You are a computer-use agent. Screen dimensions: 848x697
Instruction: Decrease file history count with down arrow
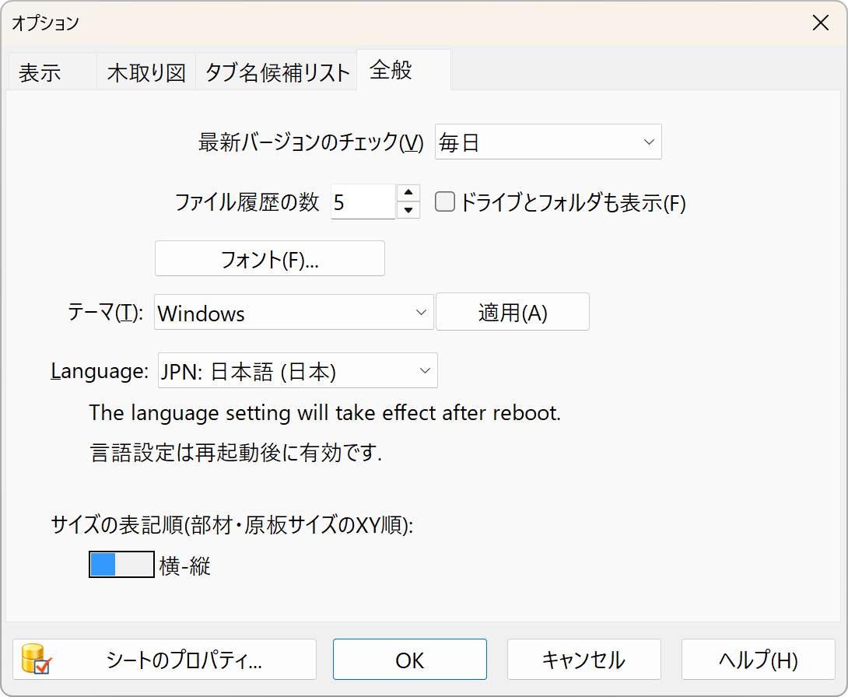[x=408, y=211]
